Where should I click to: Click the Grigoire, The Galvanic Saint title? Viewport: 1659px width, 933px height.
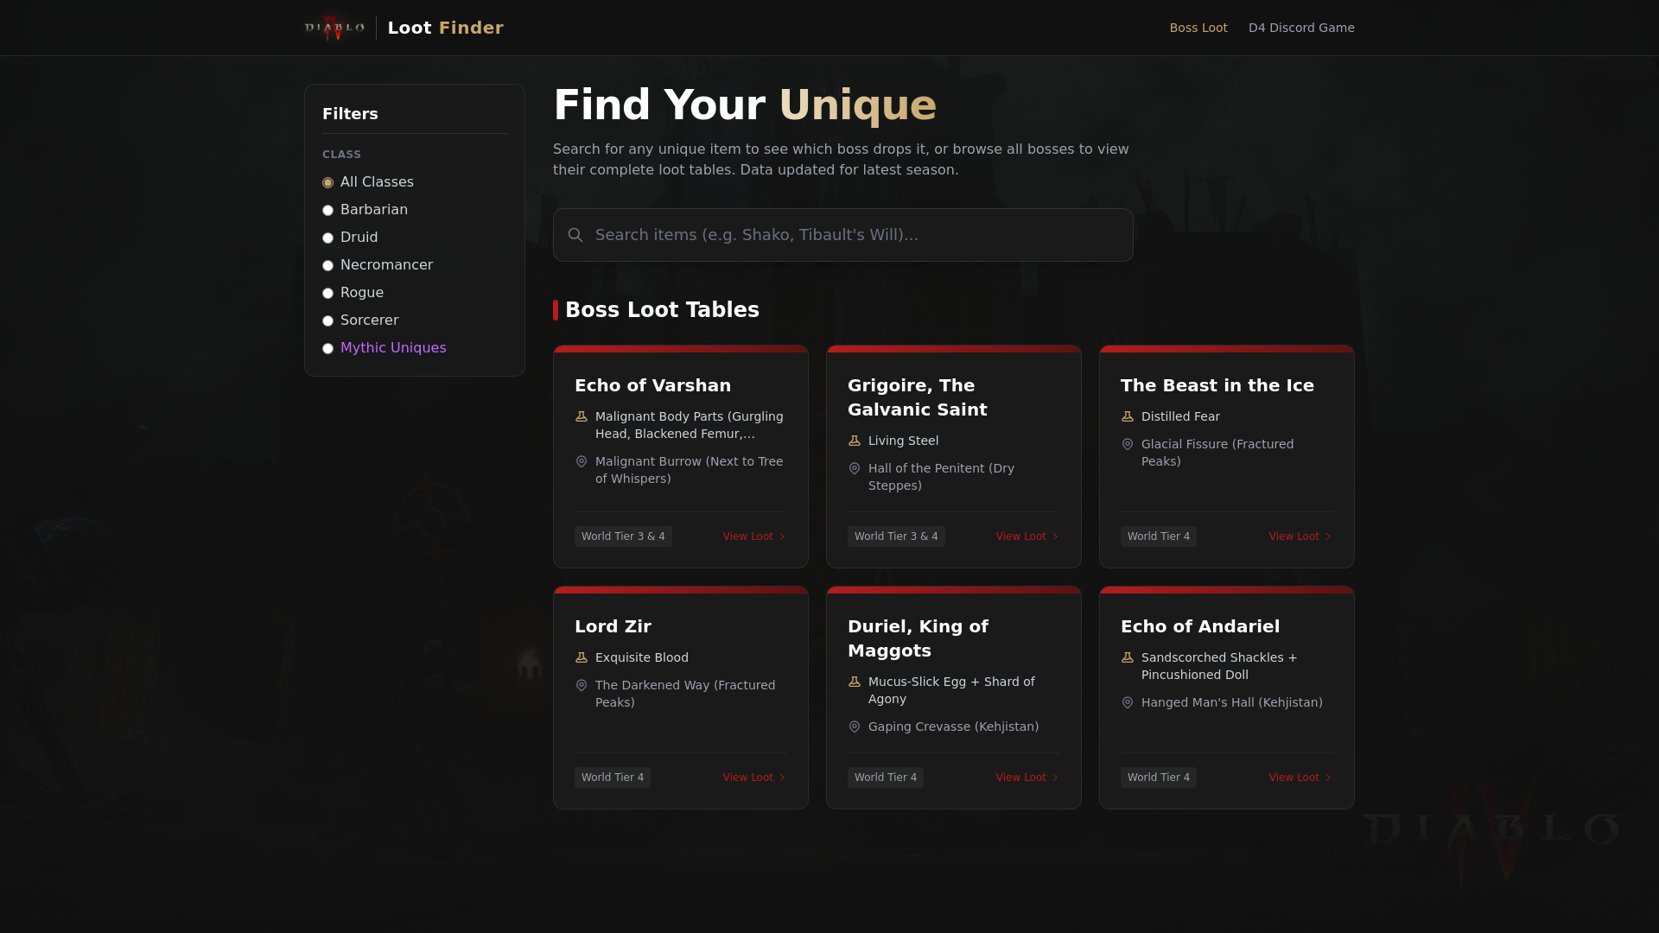tap(918, 397)
